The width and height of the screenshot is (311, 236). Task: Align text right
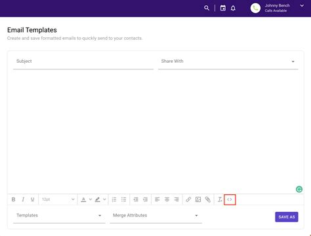tap(176, 199)
